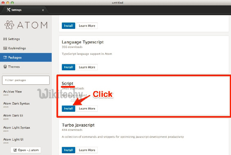Click the Atom logo icon in sidebar
The height and width of the screenshot is (155, 231).
point(9,25)
